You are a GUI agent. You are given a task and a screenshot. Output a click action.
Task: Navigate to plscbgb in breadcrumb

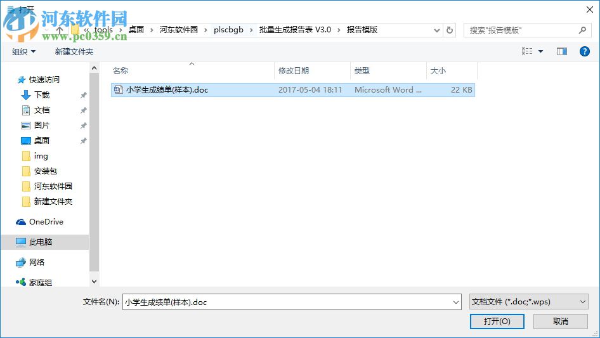click(x=228, y=30)
